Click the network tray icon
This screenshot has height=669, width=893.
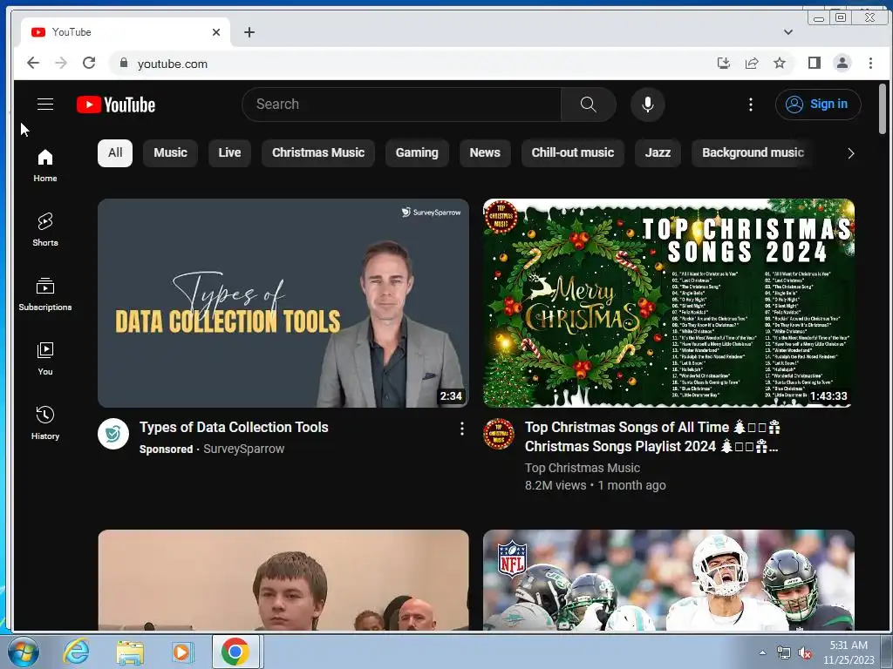click(x=784, y=653)
